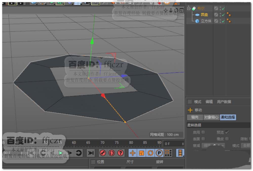The image size is (253, 171).
Task: Toggle the green enable check on 立方体 row
Action: 223,21
